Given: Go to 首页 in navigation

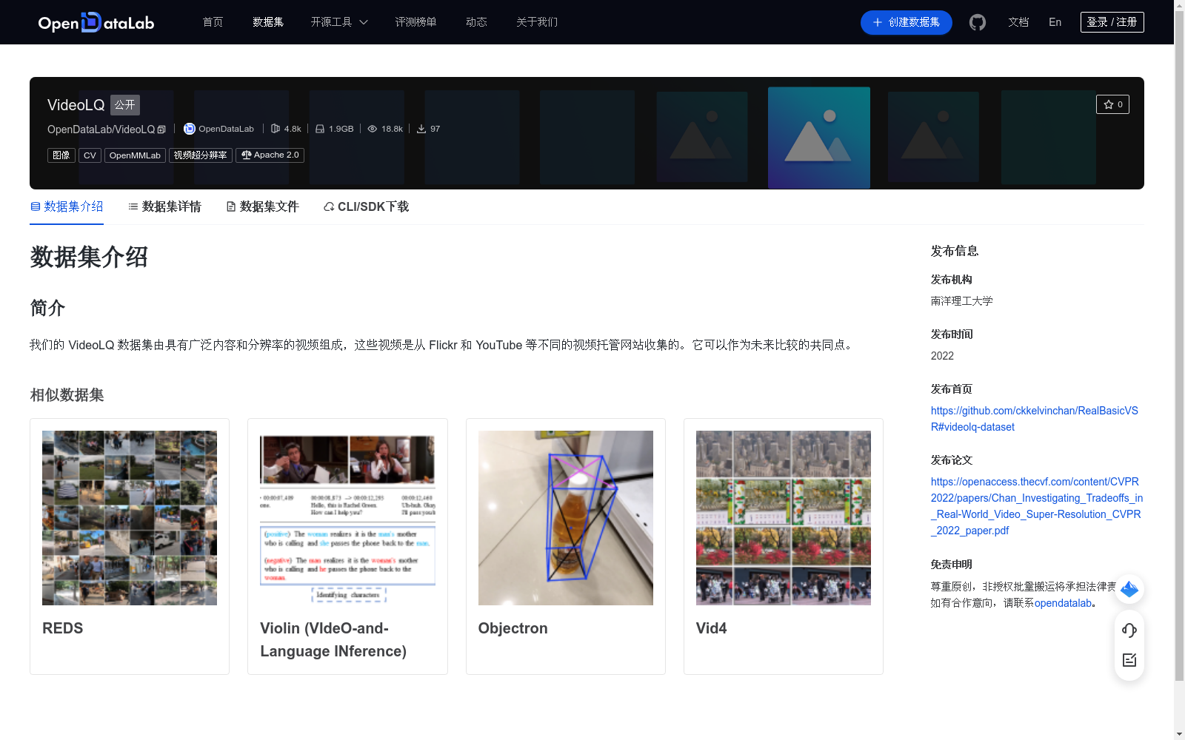Looking at the screenshot, I should point(213,22).
